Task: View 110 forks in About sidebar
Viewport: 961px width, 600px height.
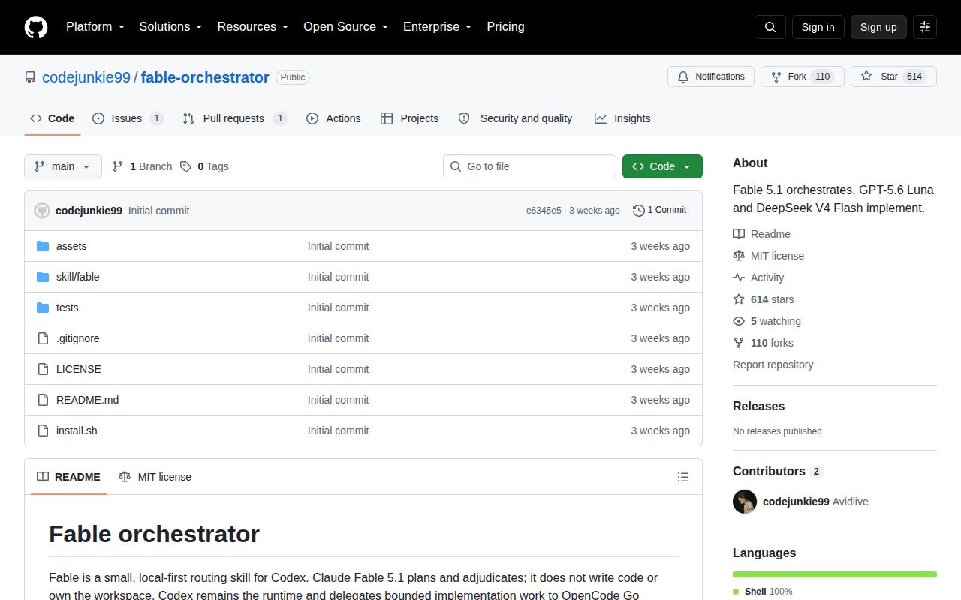Action: (x=764, y=343)
